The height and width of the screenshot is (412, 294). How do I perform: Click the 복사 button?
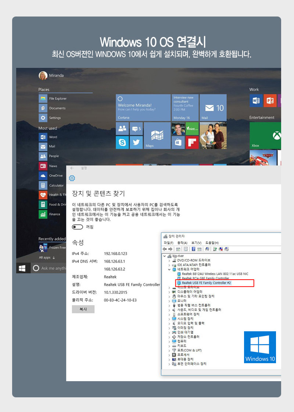pyautogui.click(x=83, y=309)
